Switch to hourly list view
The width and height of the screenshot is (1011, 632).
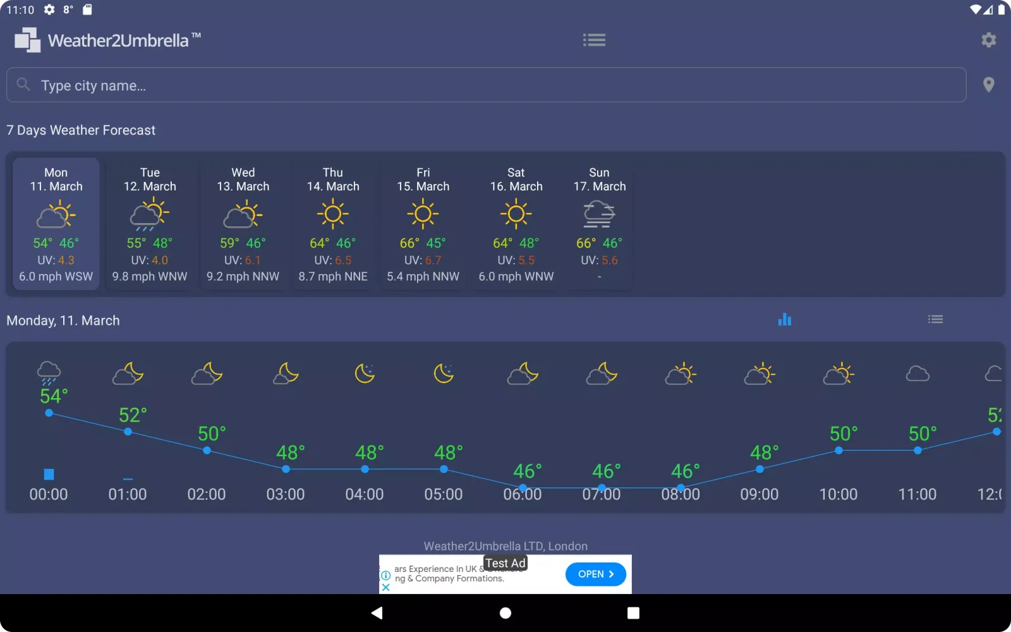(x=935, y=320)
